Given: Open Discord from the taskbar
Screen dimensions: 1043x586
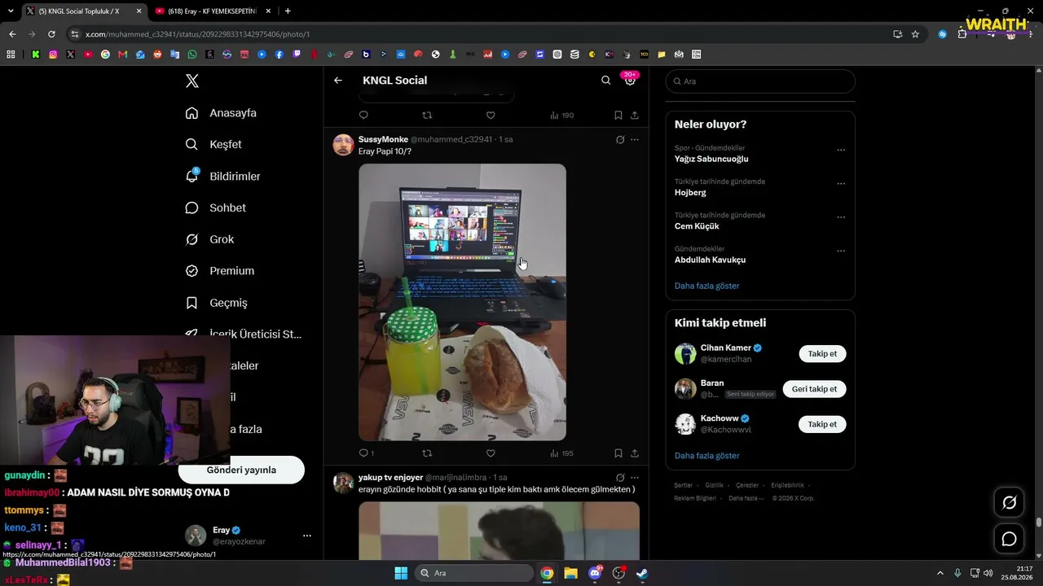Looking at the screenshot, I should click(x=595, y=573).
